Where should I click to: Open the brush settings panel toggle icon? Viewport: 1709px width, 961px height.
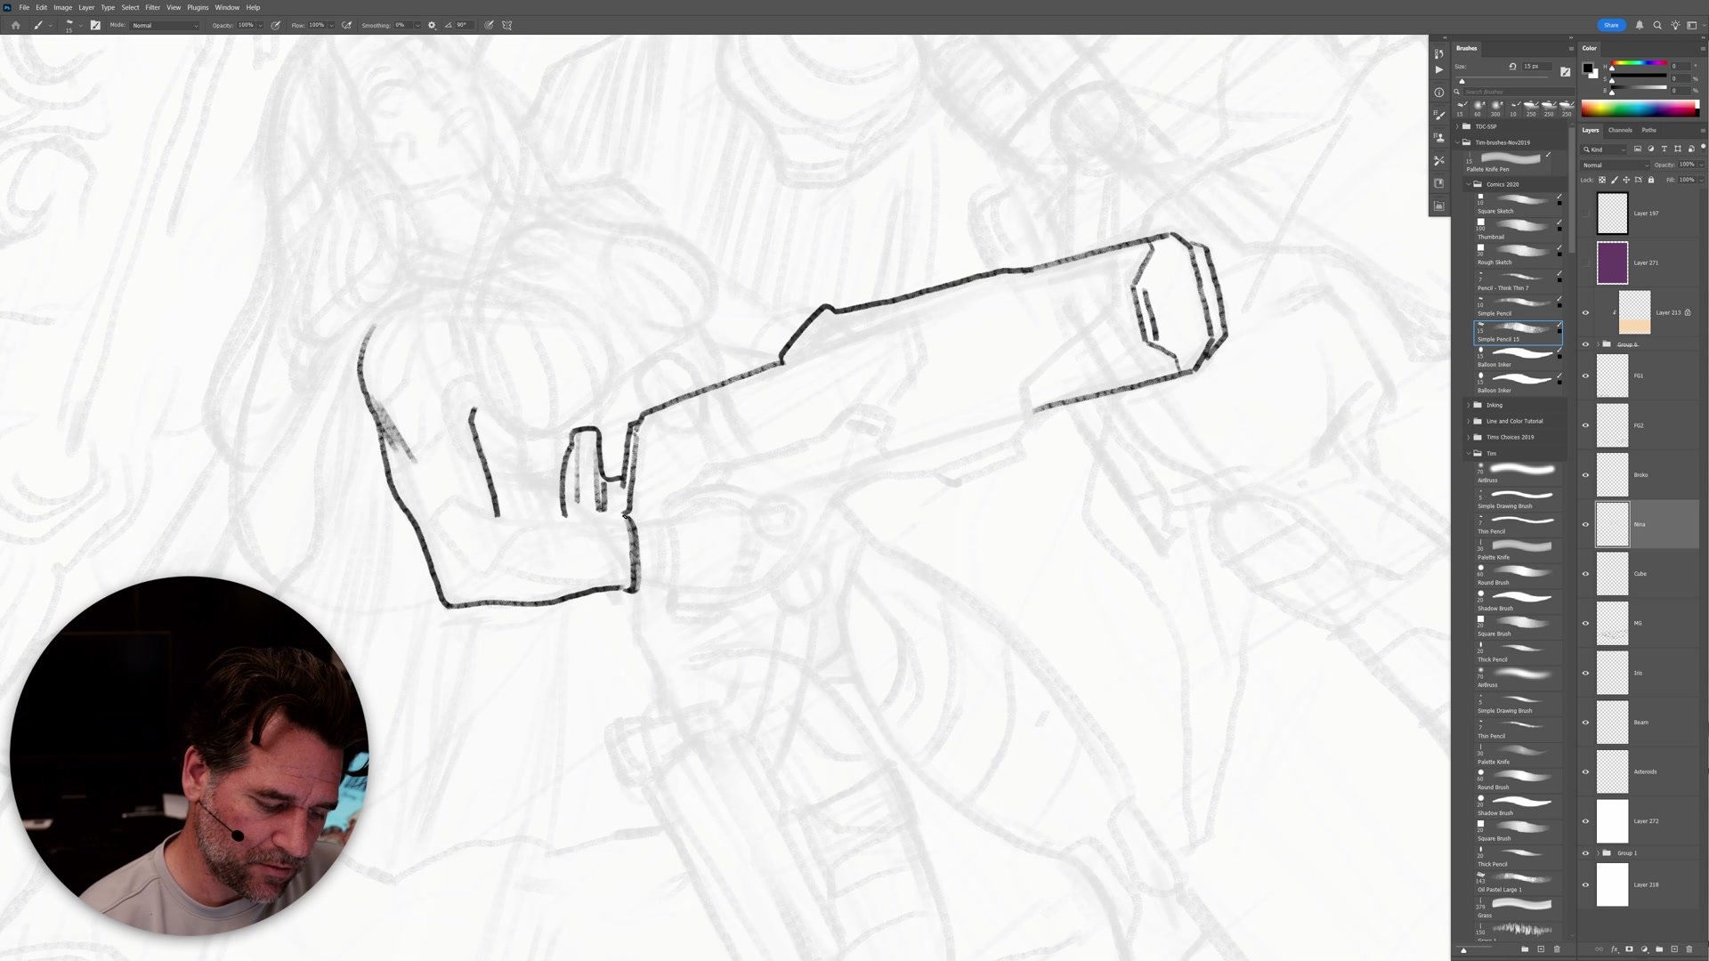point(95,25)
